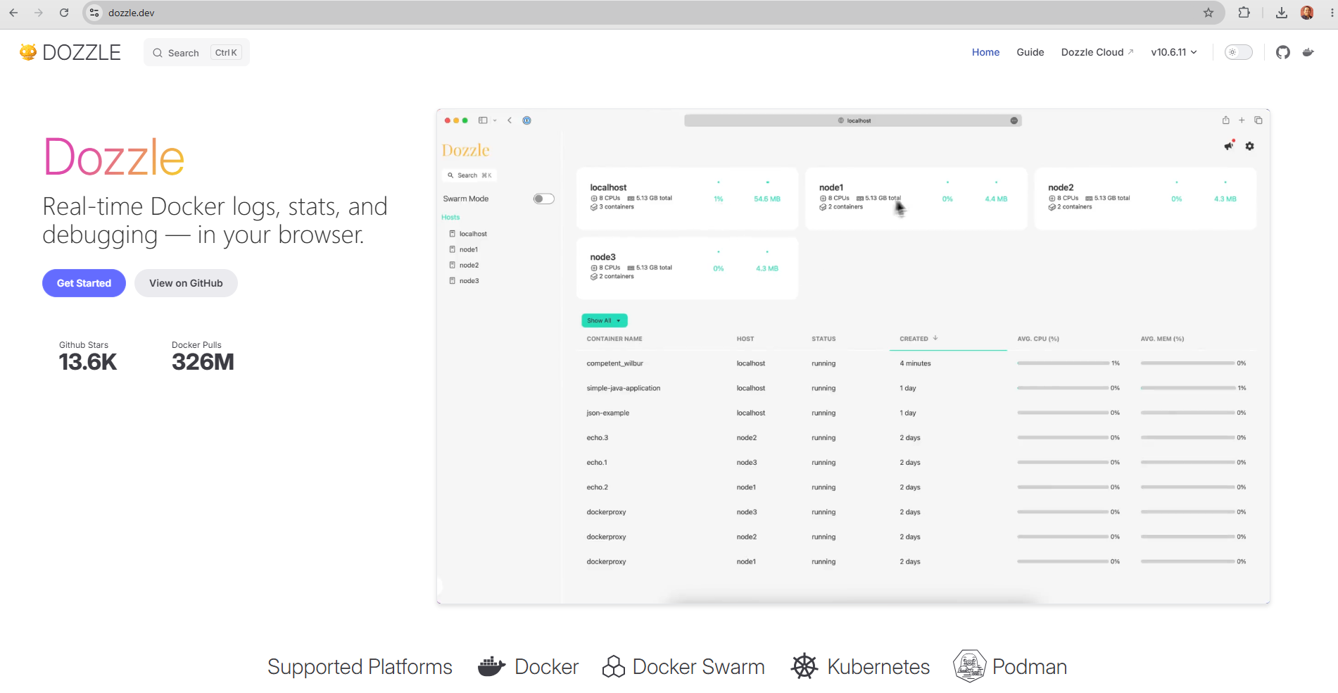Click back chevron in preview window
The image size is (1338, 693).
click(510, 120)
